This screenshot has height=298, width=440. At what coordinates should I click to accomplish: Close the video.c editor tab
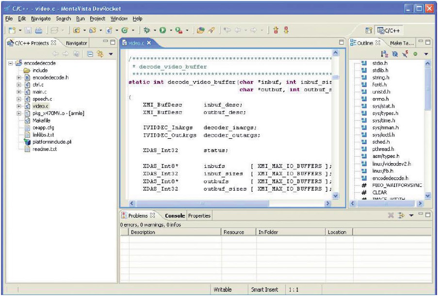[x=149, y=43]
